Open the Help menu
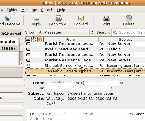This screenshot has height=121, width=145. [61, 10]
